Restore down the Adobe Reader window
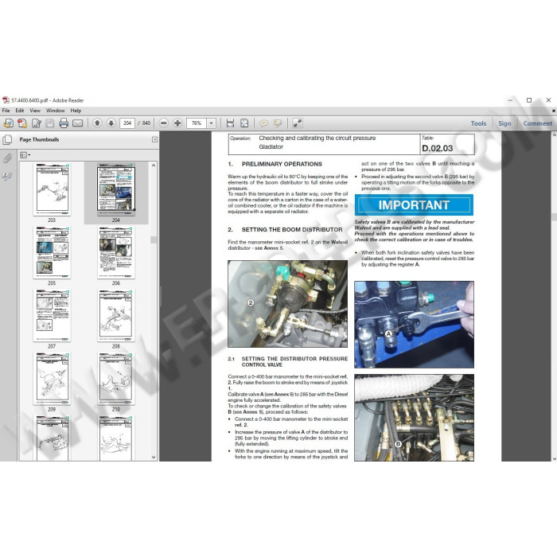This screenshot has width=557, height=557. click(x=529, y=100)
